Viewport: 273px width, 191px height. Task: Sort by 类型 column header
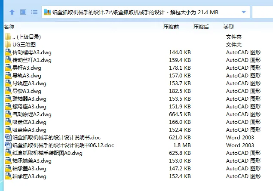(228, 27)
